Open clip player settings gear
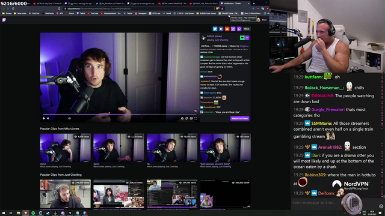The image size is (385, 216). coord(182,118)
